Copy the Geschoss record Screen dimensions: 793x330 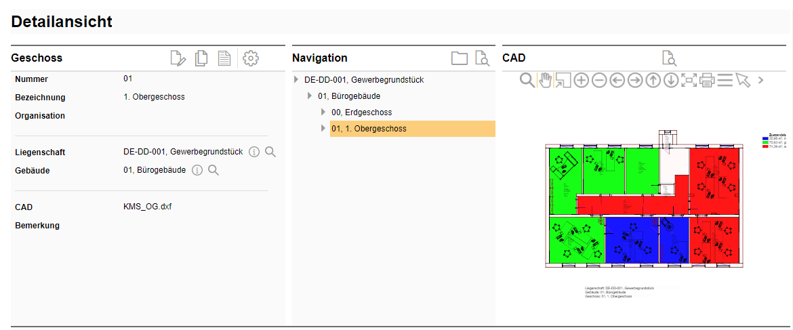tap(201, 58)
